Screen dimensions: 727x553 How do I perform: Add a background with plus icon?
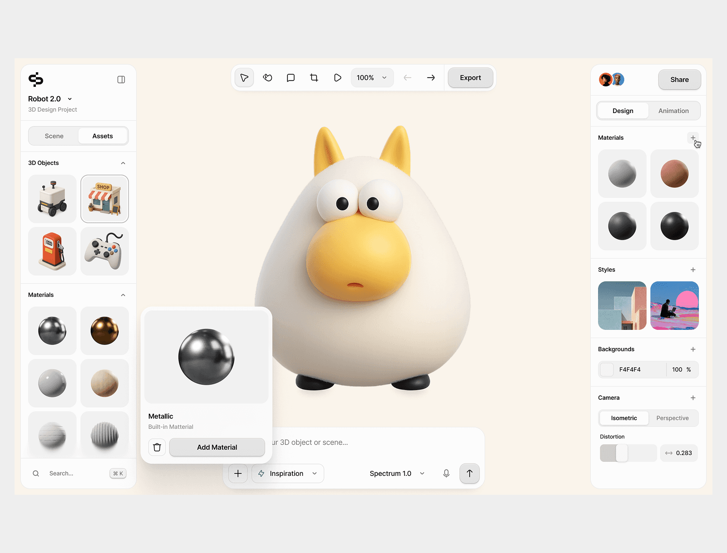pos(693,349)
